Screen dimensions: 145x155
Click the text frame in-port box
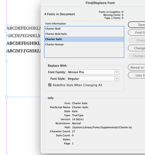click(x=7, y=31)
